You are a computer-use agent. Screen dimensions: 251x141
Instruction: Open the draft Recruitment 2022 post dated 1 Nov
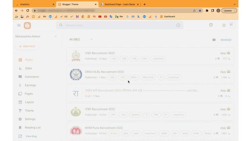142,90
